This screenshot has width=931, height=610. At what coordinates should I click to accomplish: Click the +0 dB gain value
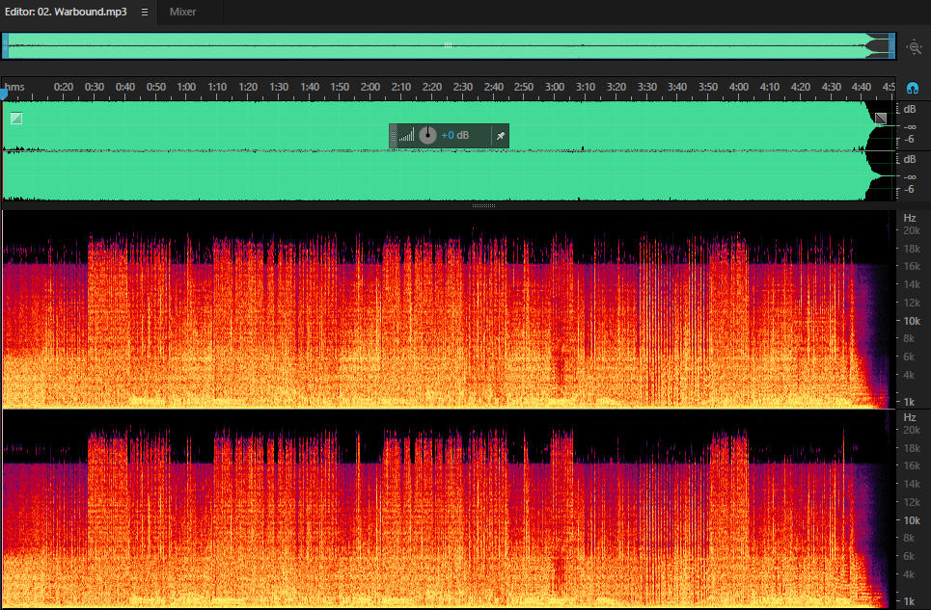454,135
